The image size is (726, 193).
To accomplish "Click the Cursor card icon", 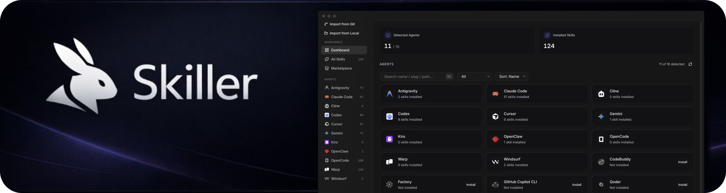I will pos(495,116).
